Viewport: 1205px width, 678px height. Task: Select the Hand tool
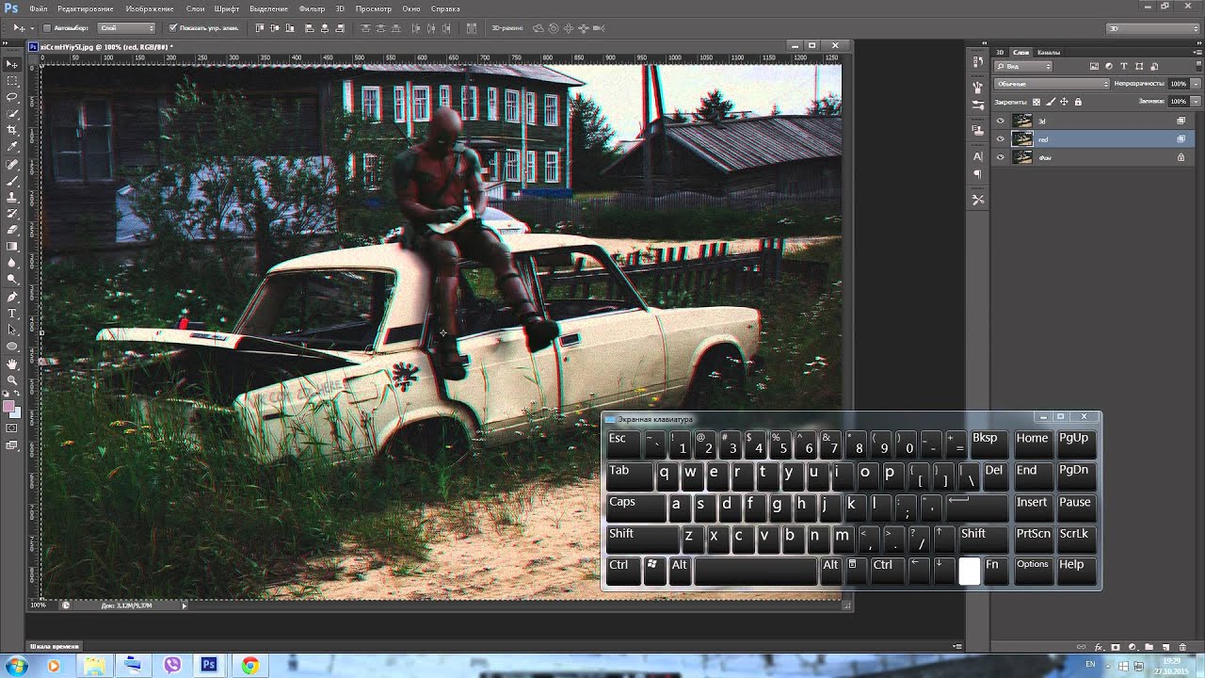12,363
